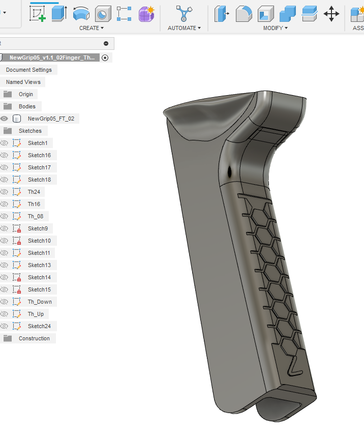The width and height of the screenshot is (364, 437).
Task: Click the NewGrip05_FT_02 body icon
Action: (x=17, y=119)
